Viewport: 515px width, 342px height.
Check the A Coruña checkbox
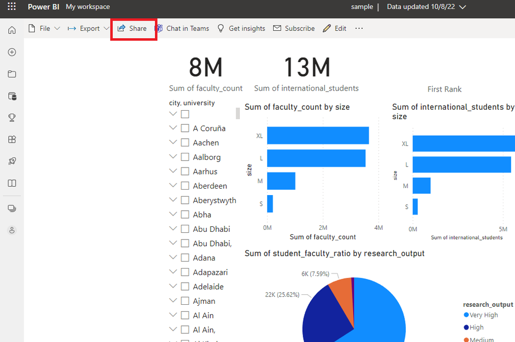pos(185,128)
